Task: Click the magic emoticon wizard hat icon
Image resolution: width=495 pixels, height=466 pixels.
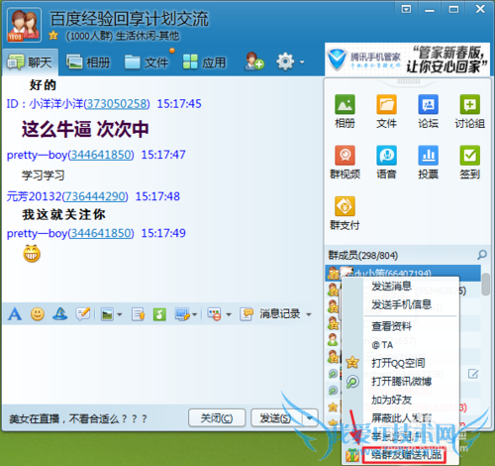Action: click(60, 314)
